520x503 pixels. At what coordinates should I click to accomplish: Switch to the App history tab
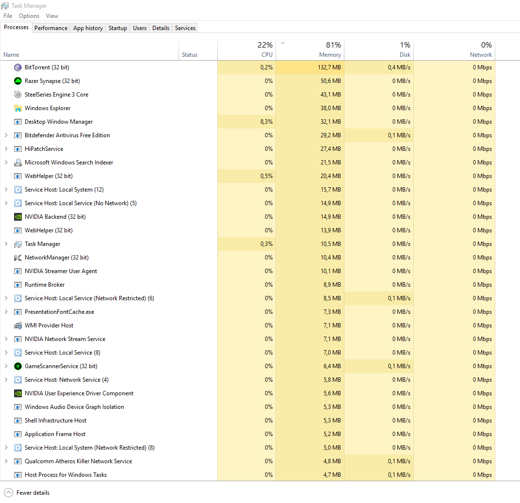click(x=88, y=28)
